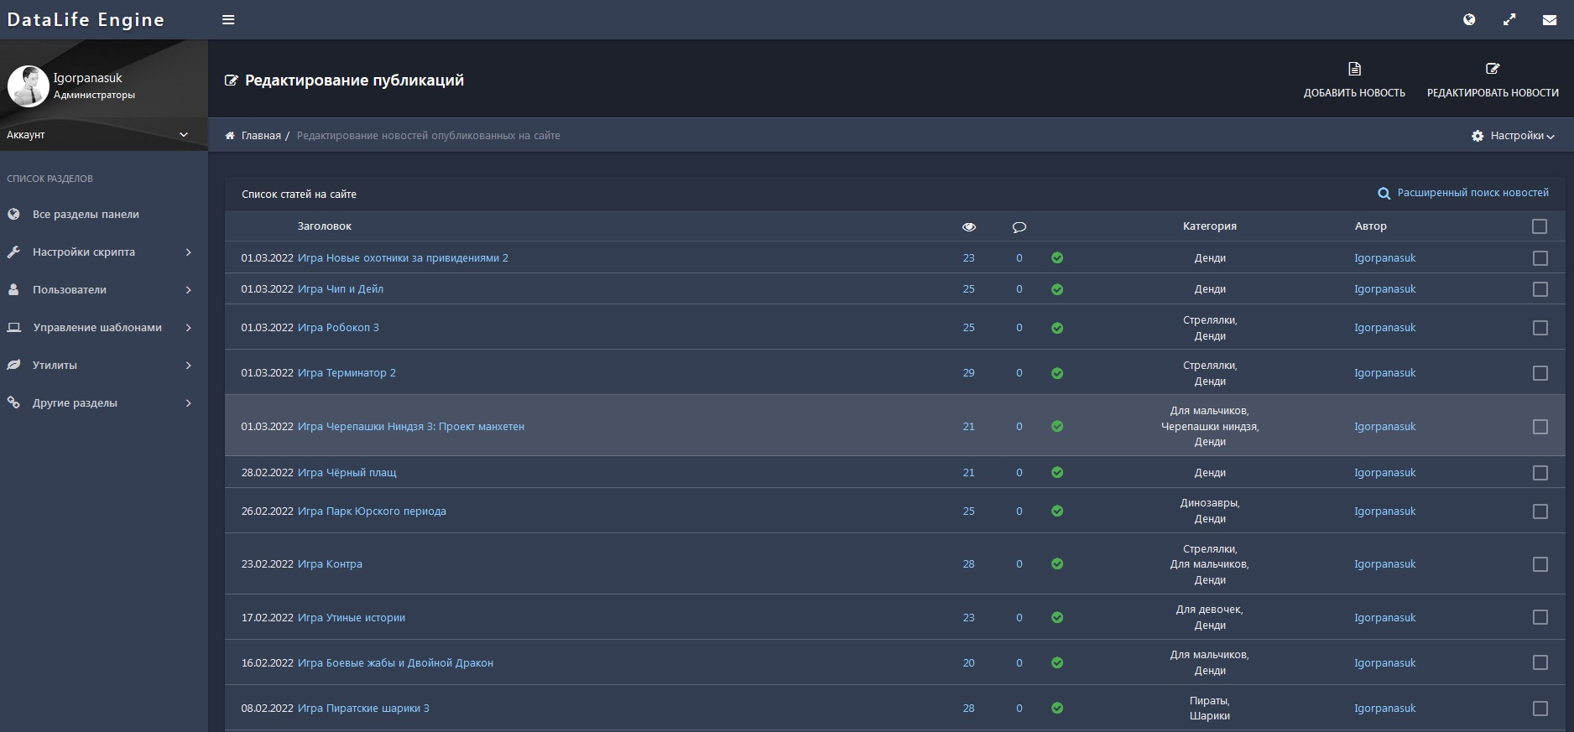The width and height of the screenshot is (1574, 732).
Task: Click the advanced search magnifier icon
Action: (x=1384, y=194)
